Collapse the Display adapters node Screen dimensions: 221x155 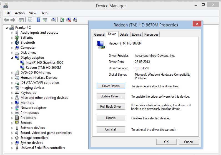(12, 58)
